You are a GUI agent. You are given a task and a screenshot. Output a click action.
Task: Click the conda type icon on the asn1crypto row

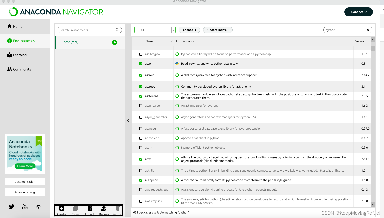tap(177, 54)
